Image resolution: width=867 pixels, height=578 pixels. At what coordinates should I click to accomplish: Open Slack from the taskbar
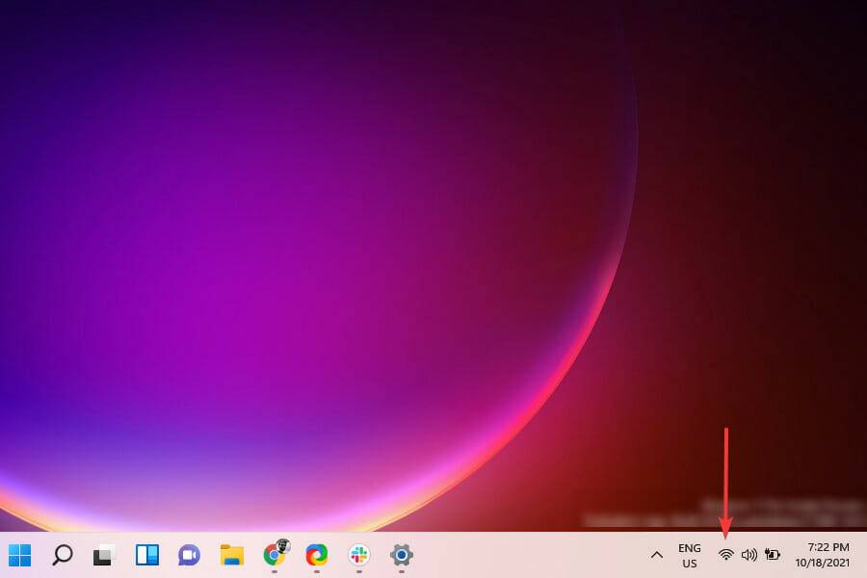coord(357,556)
